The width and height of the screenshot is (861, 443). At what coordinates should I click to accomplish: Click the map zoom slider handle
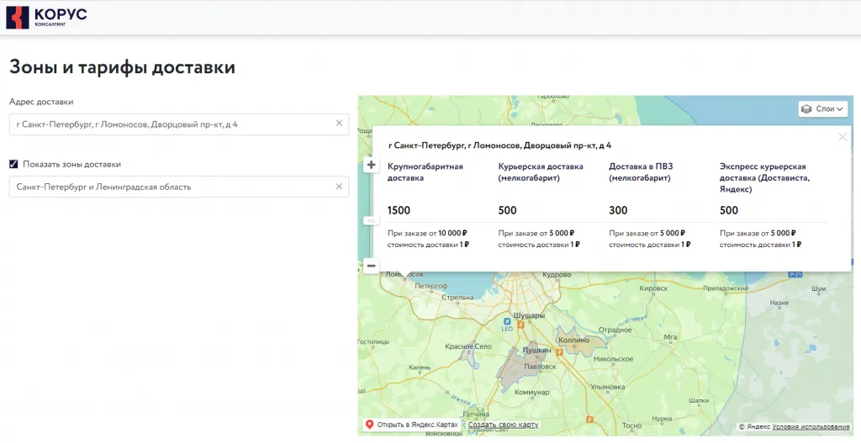[x=371, y=220]
